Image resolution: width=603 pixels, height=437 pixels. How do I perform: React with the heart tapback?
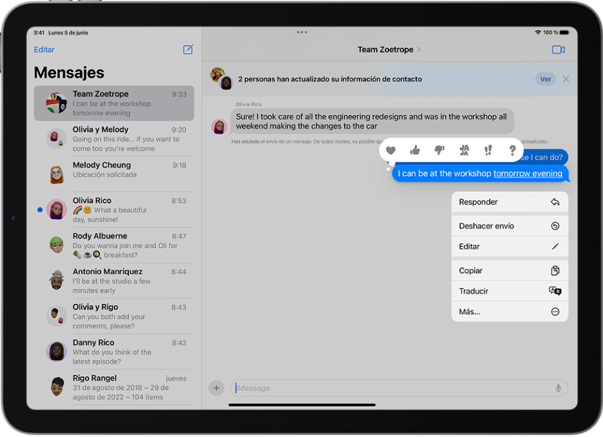click(x=392, y=150)
